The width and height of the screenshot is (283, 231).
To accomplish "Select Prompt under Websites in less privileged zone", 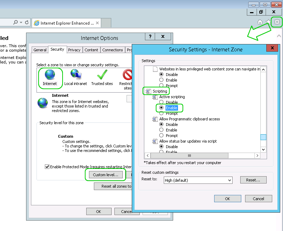I will [161, 85].
